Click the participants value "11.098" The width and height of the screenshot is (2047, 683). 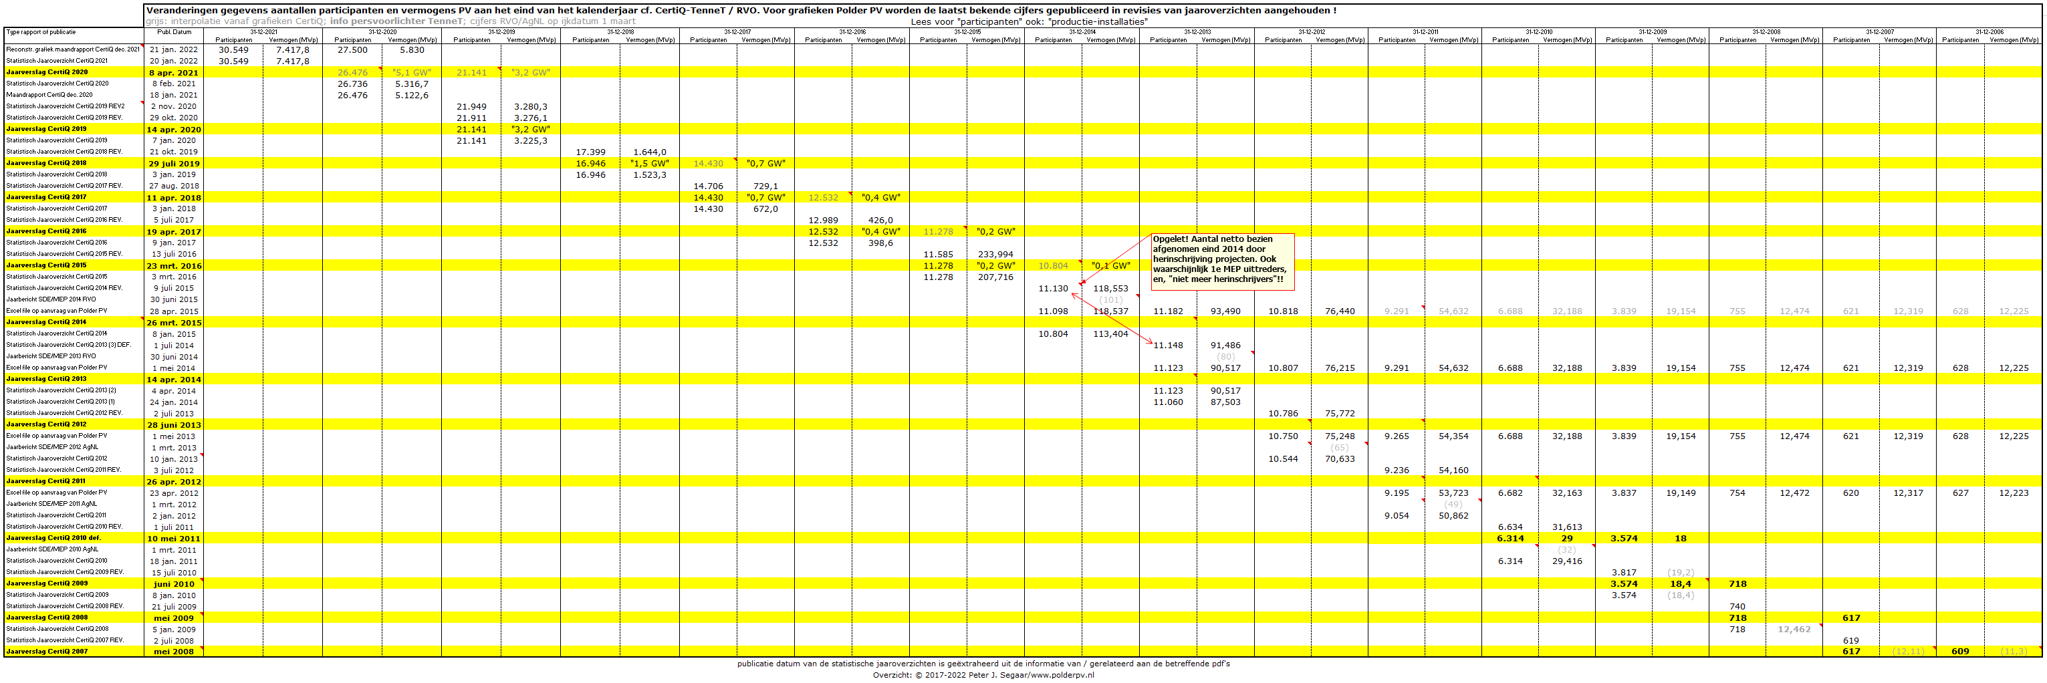[1053, 311]
